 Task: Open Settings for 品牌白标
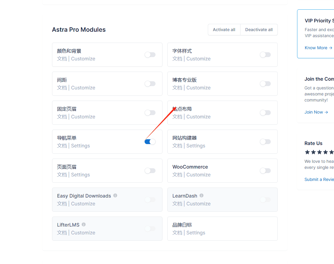pyautogui.click(x=196, y=233)
